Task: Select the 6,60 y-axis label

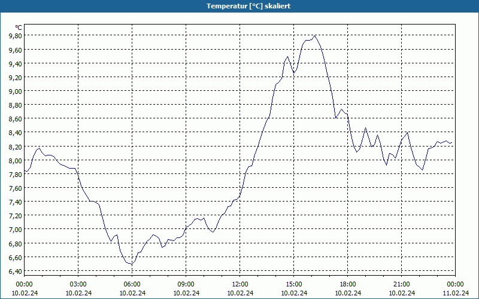Action: click(16, 258)
